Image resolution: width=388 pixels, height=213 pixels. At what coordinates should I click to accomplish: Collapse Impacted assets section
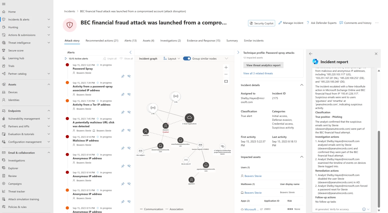302,157
